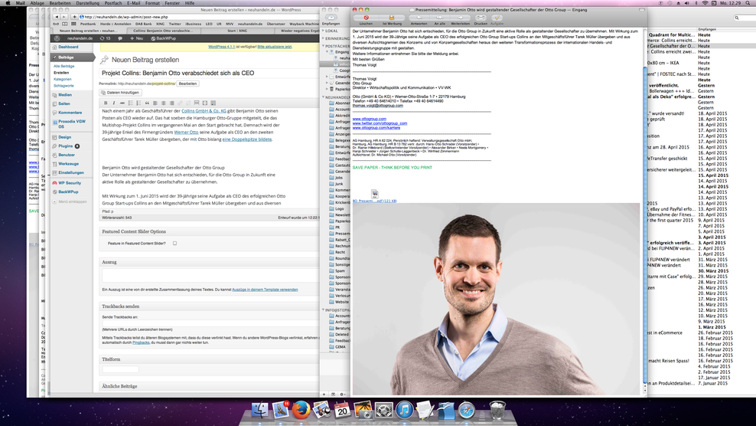Click Dateien hinzufügen button
Viewport: 756px width, 426px height.
click(x=120, y=92)
